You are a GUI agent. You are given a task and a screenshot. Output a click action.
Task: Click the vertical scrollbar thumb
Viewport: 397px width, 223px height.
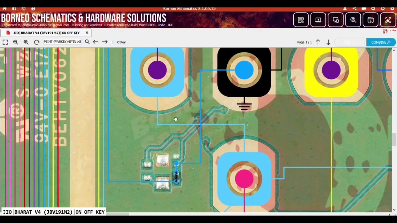394,139
